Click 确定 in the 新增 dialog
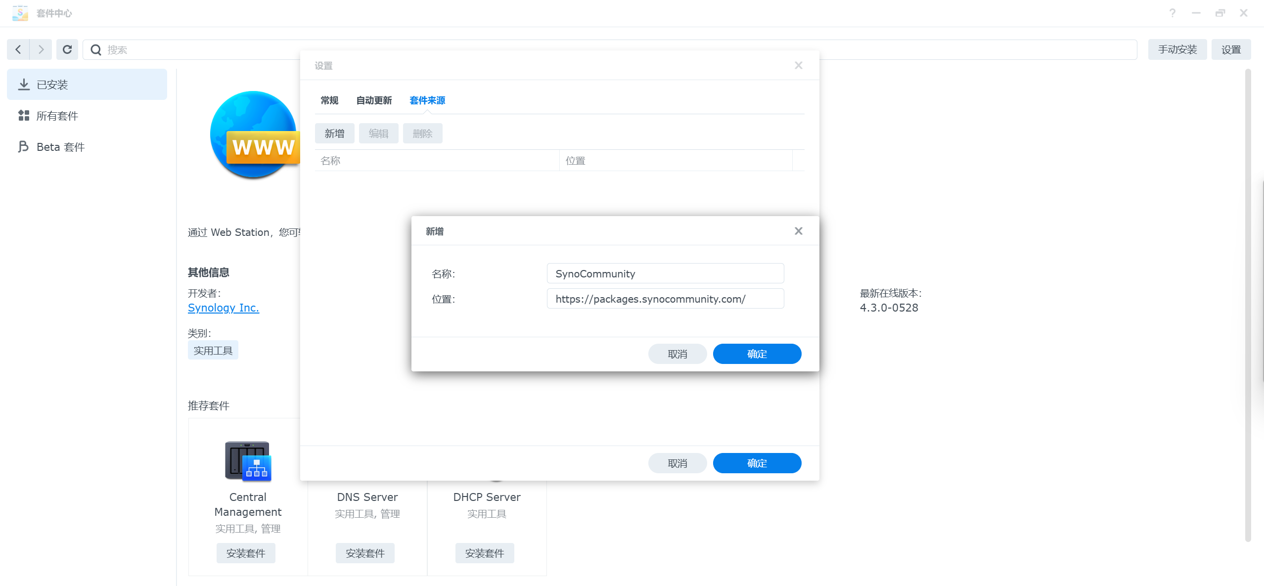Viewport: 1264px width, 586px height. click(757, 354)
